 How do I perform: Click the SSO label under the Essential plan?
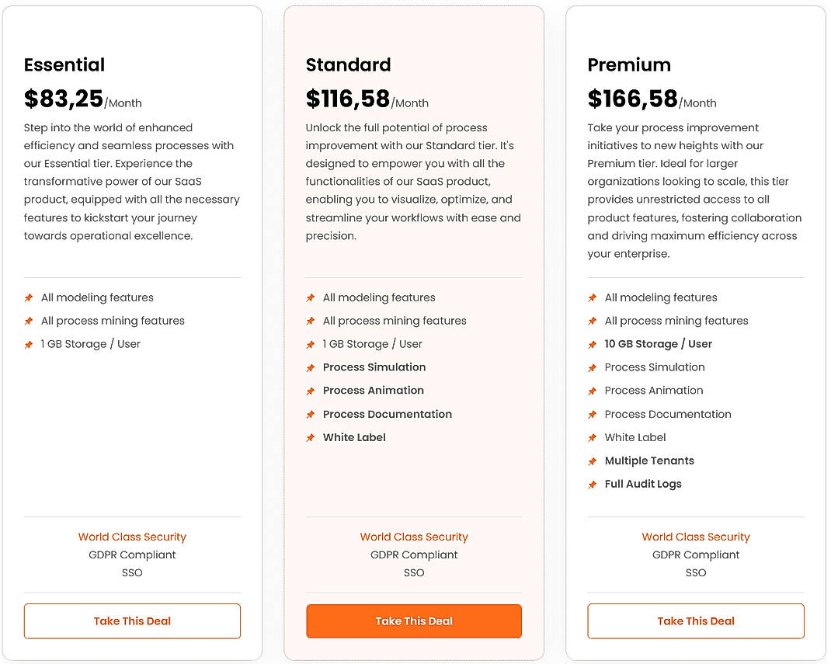click(x=132, y=572)
